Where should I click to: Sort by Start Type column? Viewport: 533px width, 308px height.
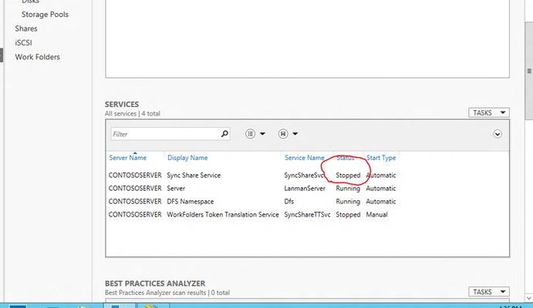tap(381, 158)
